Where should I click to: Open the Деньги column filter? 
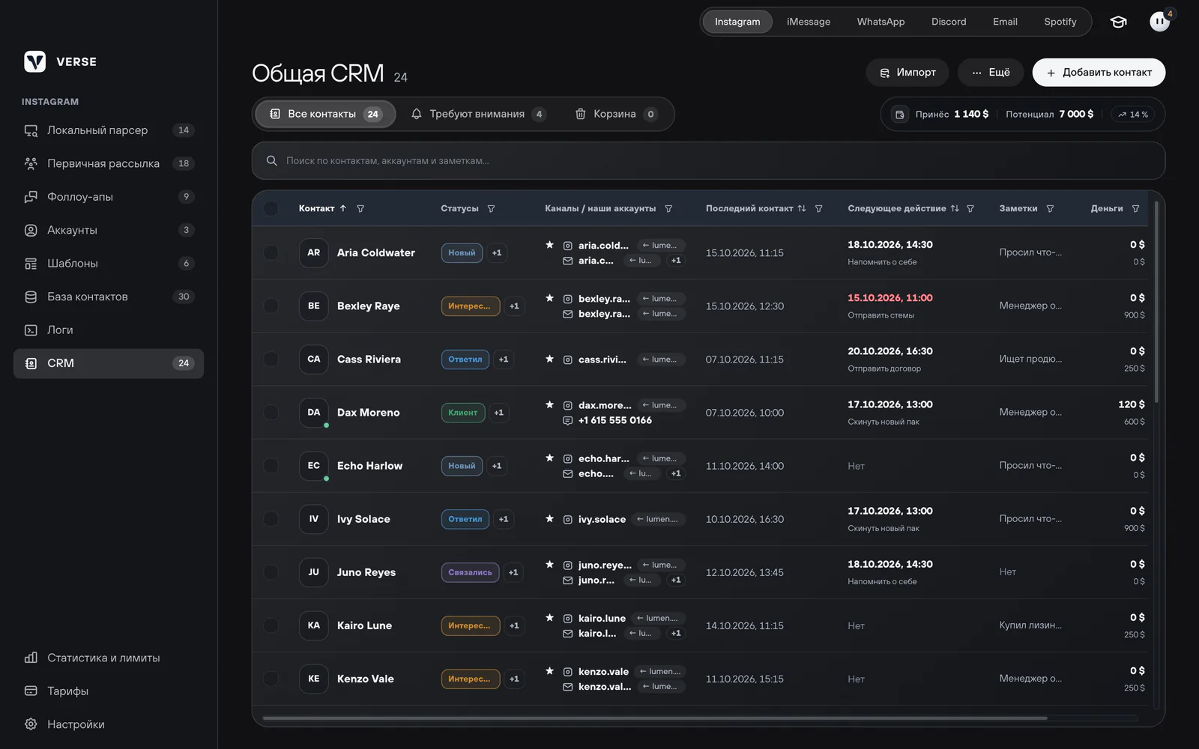(x=1135, y=209)
